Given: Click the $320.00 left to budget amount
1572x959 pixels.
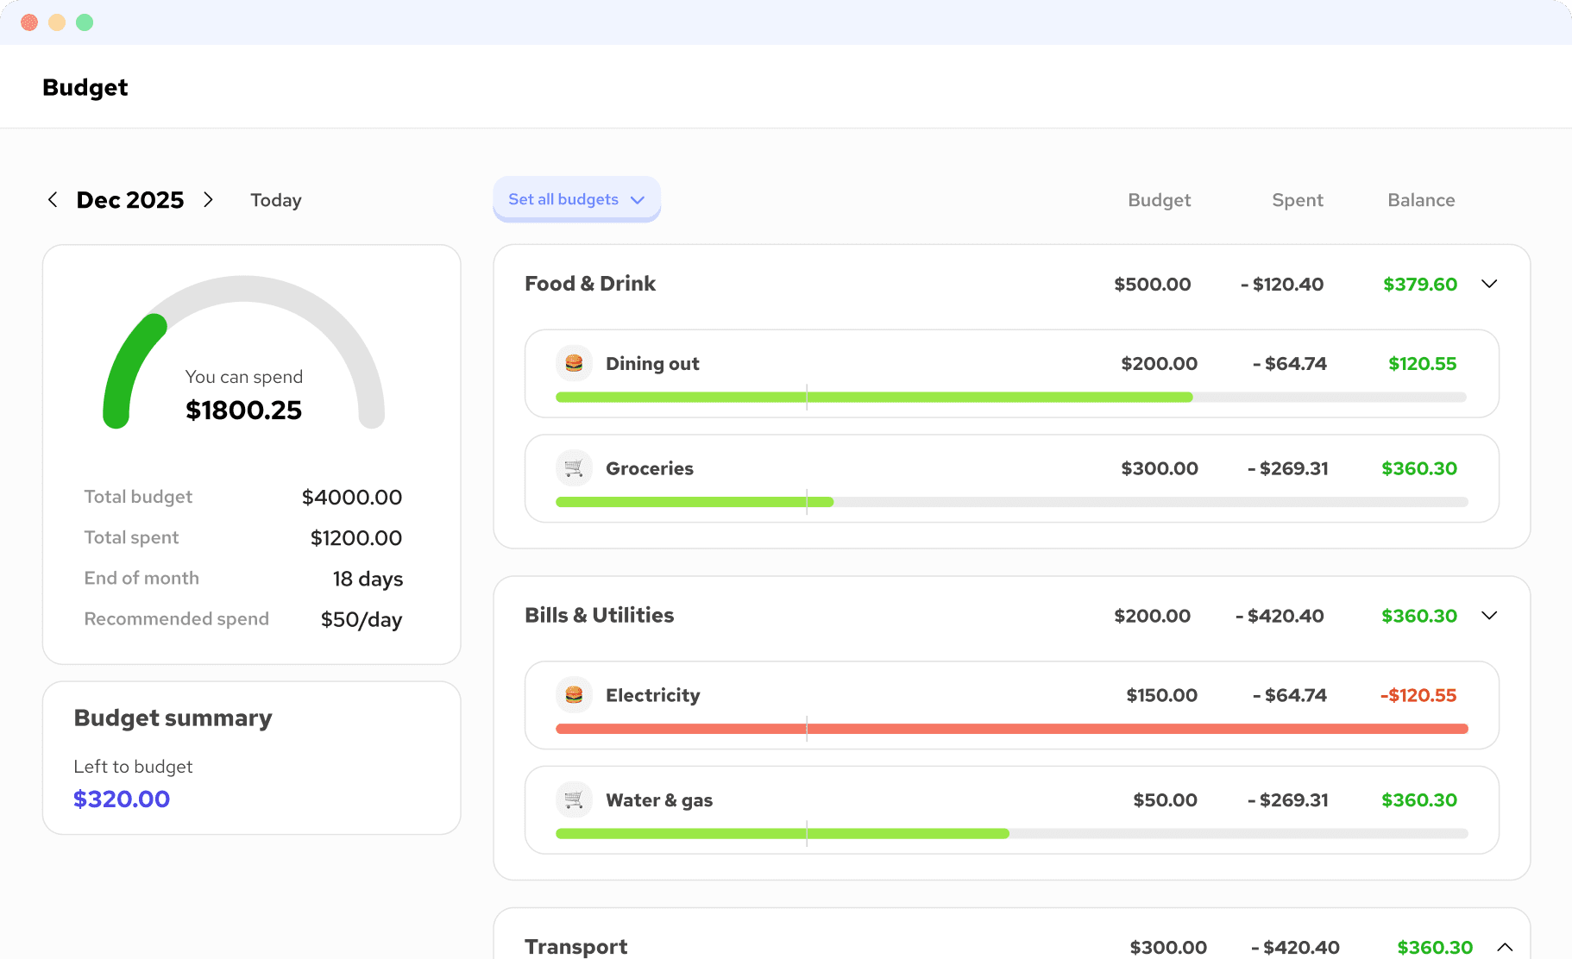Looking at the screenshot, I should [122, 799].
